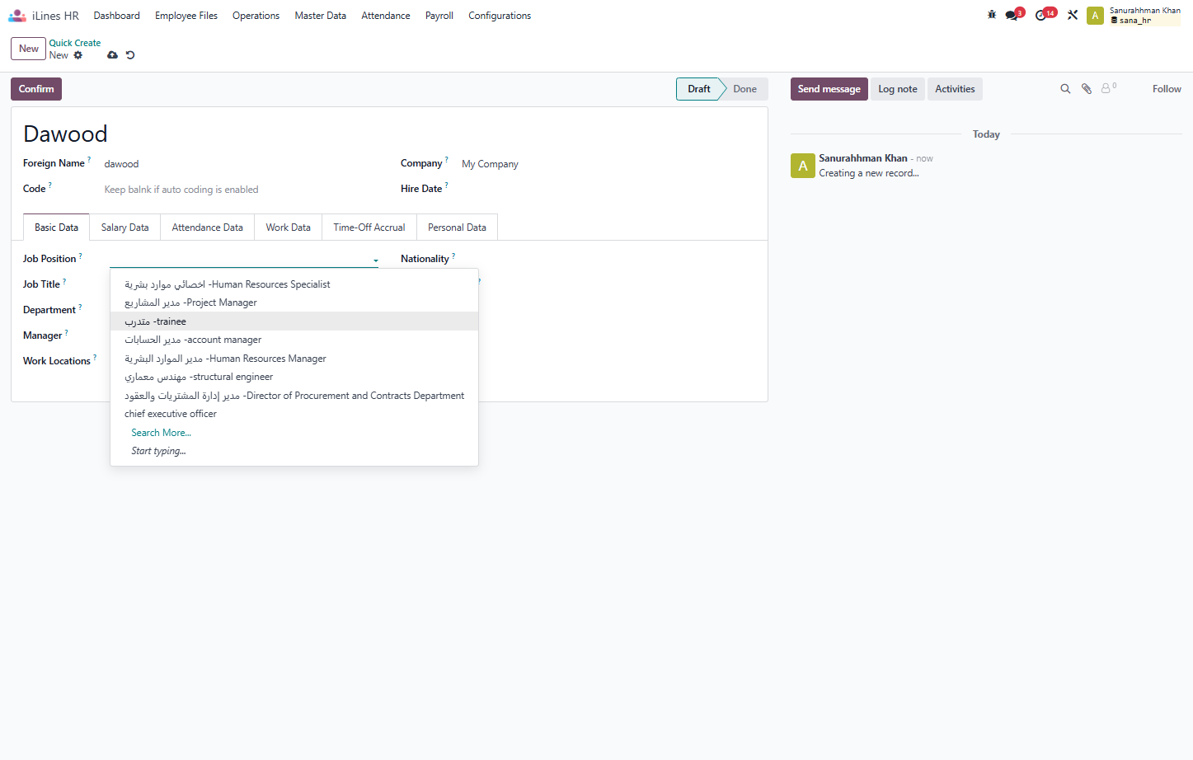Search chatter messages with the magnifier icon
The height and width of the screenshot is (760, 1193).
pos(1065,89)
